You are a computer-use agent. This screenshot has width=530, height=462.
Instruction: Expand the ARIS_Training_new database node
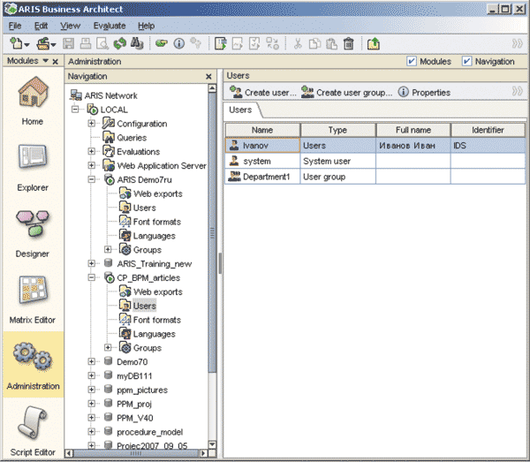click(x=91, y=263)
